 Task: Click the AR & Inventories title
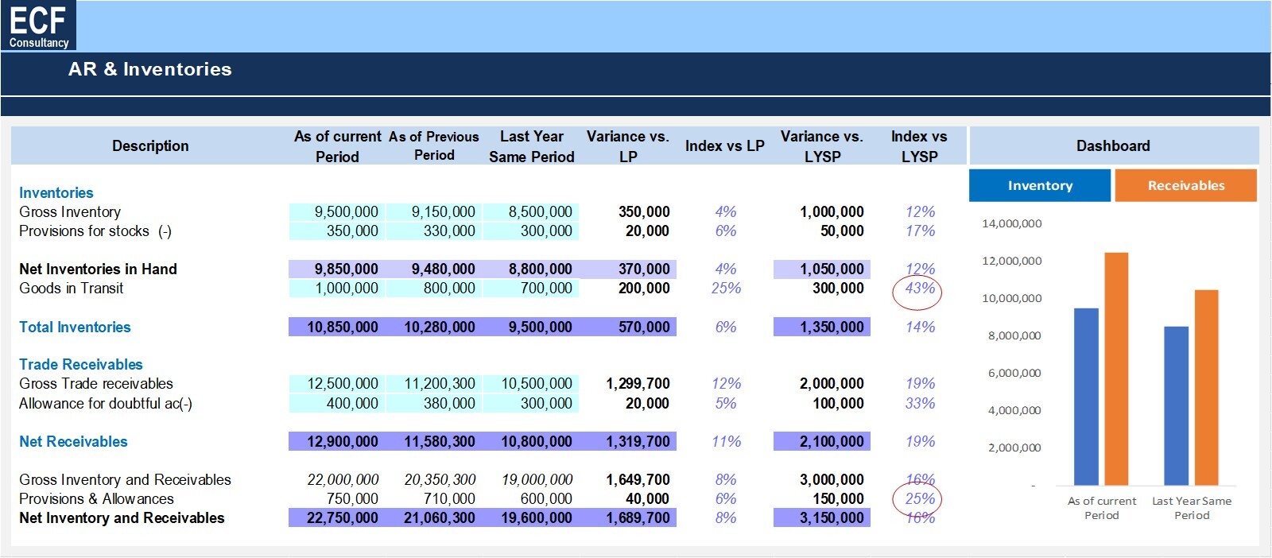coord(150,69)
